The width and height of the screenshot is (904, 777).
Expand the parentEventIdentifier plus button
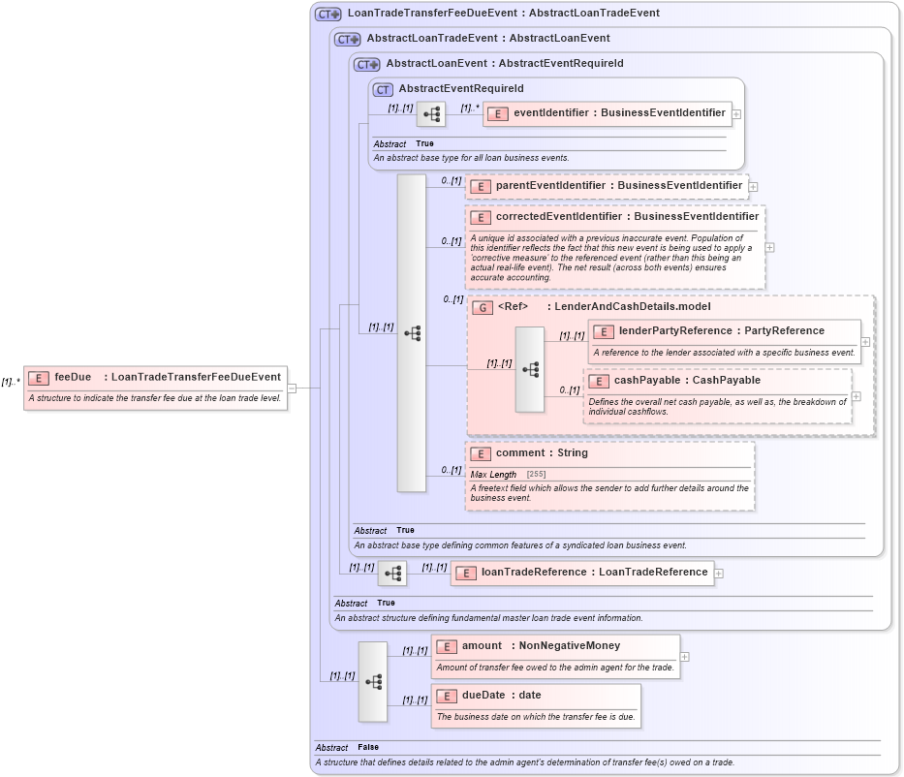(x=752, y=186)
